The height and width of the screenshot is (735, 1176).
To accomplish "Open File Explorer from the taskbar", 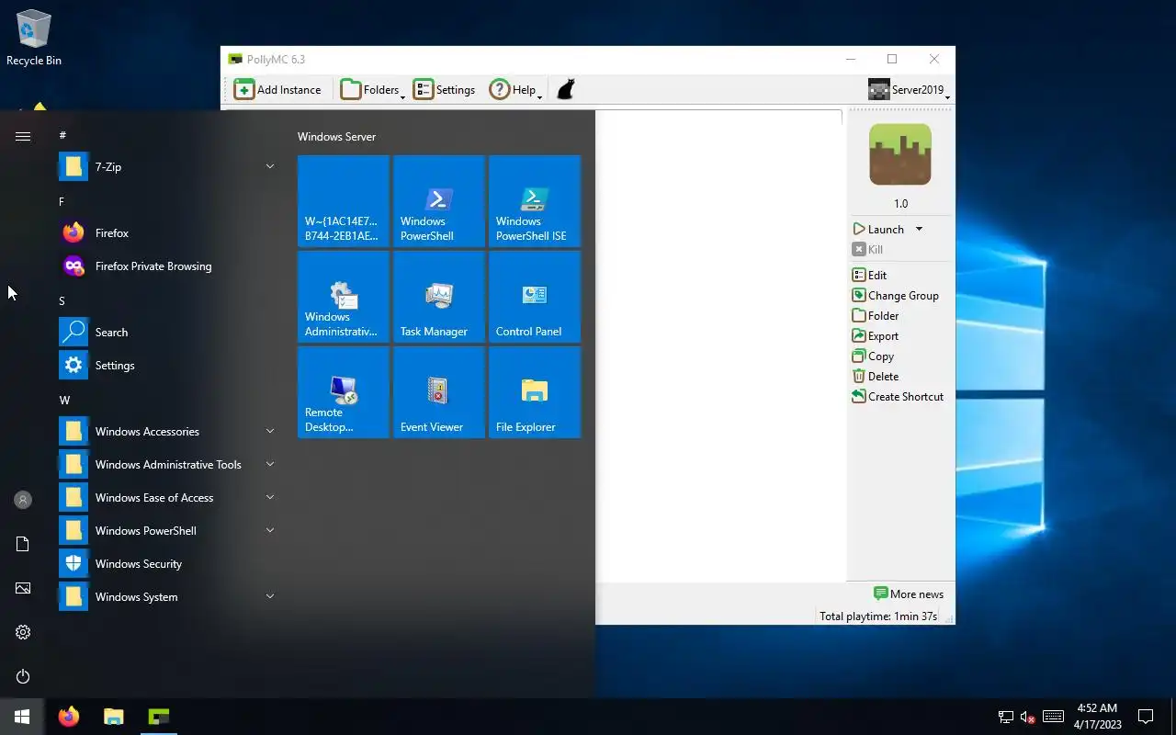I will 113,717.
